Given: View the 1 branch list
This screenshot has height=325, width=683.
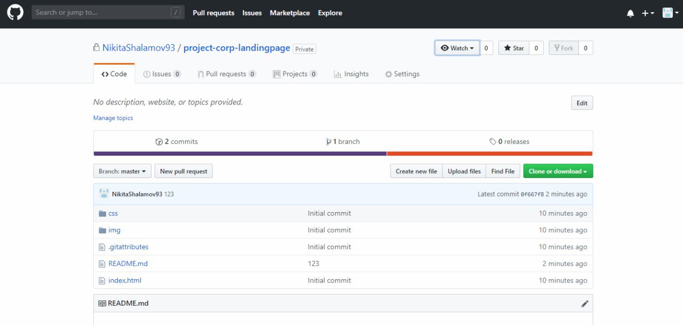Looking at the screenshot, I should point(343,142).
